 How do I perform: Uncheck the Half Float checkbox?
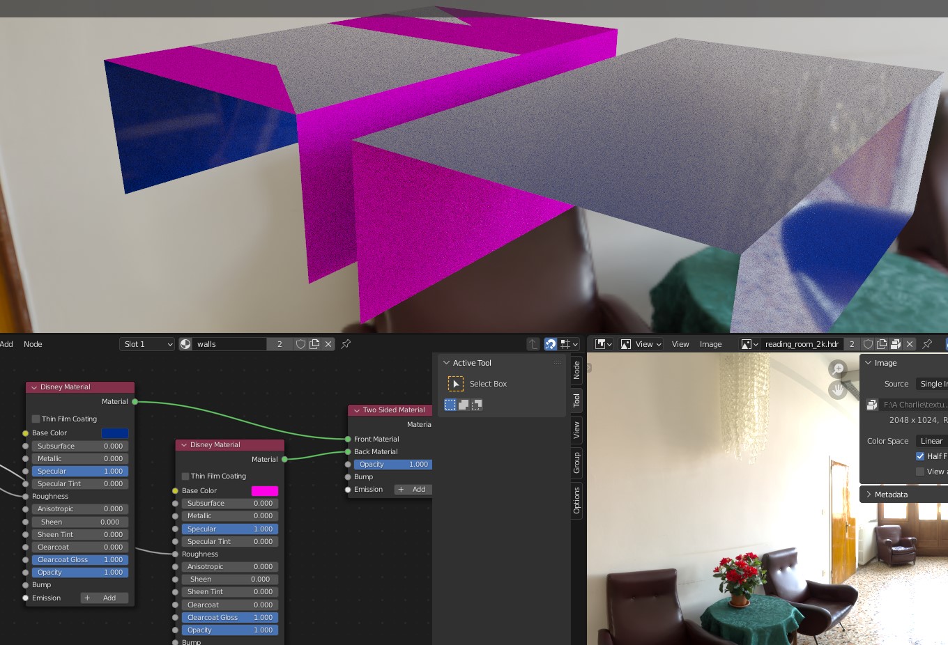(x=920, y=456)
